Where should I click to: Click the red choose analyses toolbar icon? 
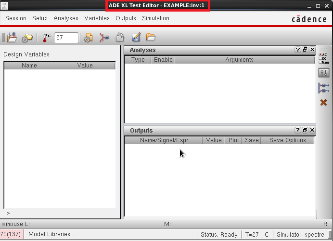[104, 38]
